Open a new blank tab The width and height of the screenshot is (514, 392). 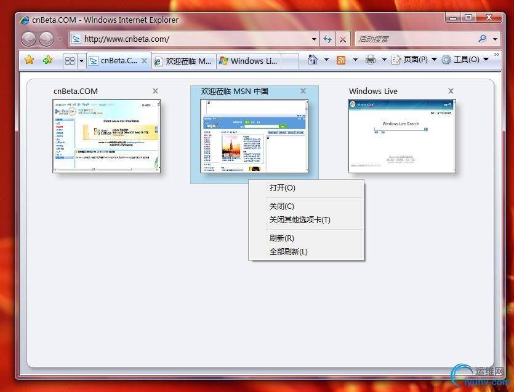pos(290,61)
